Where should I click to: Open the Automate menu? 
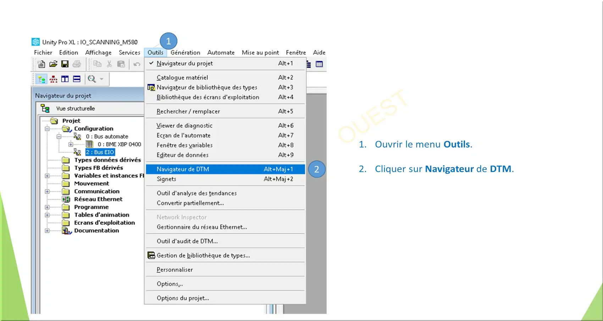[x=221, y=52]
